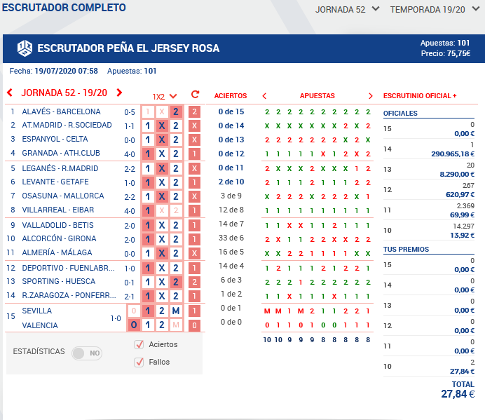485x420 pixels.
Task: Select X for Almería - Málaga
Action: pos(162,253)
